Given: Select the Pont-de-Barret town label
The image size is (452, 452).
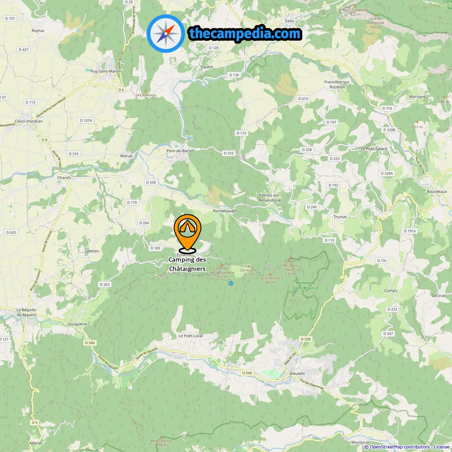Looking at the screenshot, I should pyautogui.click(x=180, y=151).
